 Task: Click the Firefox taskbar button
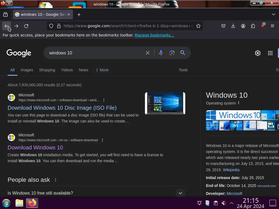click(32, 203)
